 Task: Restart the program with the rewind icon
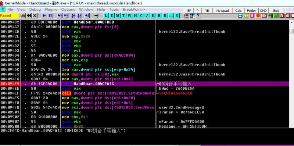coord(29,15)
